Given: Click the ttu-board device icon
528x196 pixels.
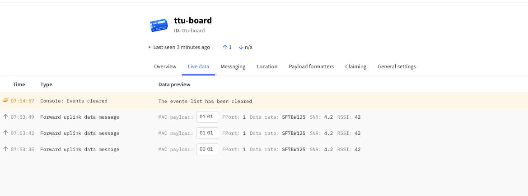Looking at the screenshot, I should 158,25.
